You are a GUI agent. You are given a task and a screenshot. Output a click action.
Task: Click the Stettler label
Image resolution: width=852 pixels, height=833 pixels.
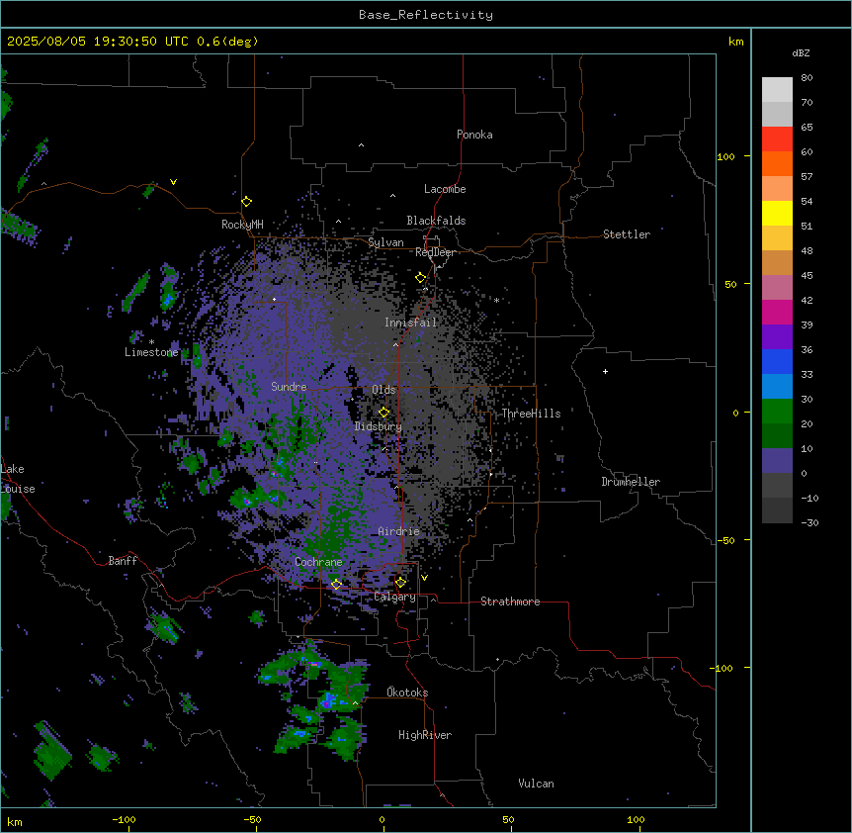627,234
